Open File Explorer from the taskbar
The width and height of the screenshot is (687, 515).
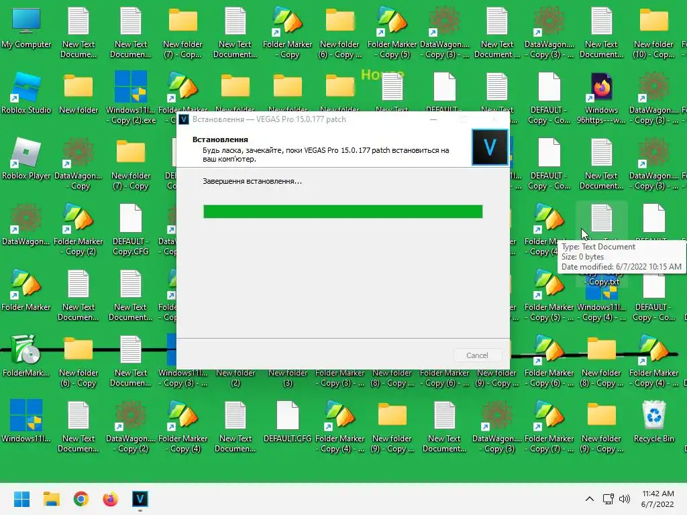[51, 499]
